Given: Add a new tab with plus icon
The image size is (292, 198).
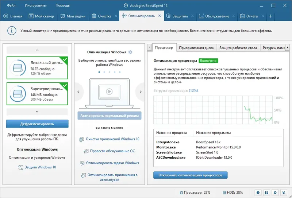Looking at the screenshot, I should (x=270, y=16).
